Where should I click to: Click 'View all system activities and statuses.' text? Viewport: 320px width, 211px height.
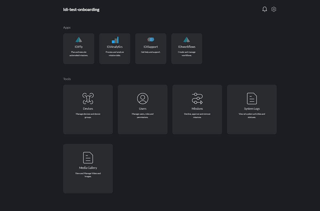(252, 116)
